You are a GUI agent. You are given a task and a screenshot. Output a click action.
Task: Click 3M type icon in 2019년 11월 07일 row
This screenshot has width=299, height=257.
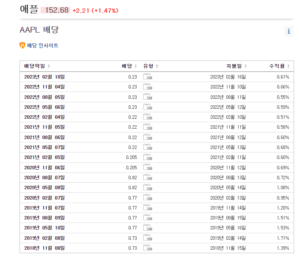point(148,208)
